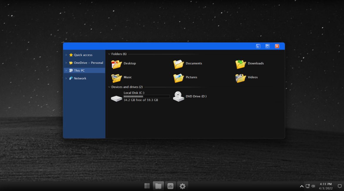Open the Documents folder icon

[178, 64]
